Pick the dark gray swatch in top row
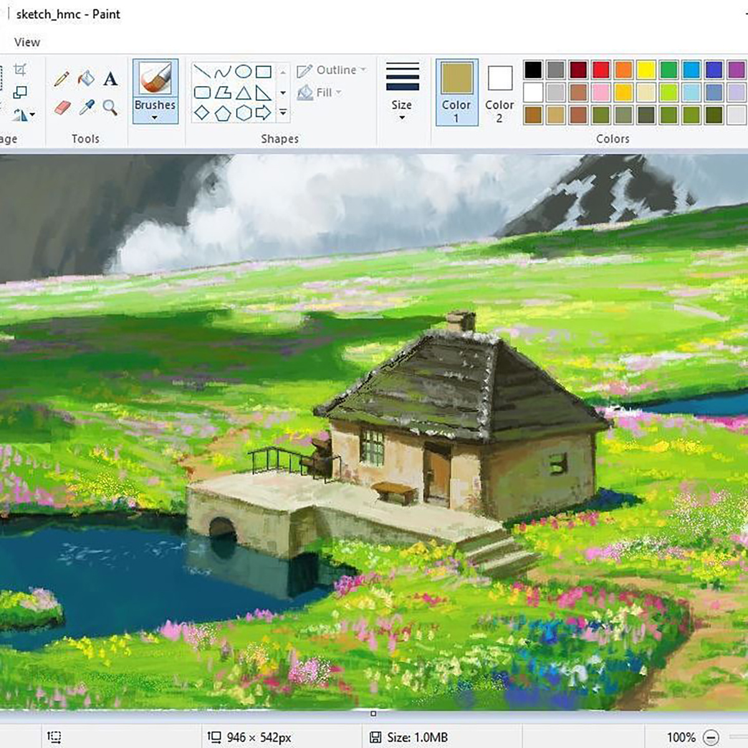 tap(555, 69)
